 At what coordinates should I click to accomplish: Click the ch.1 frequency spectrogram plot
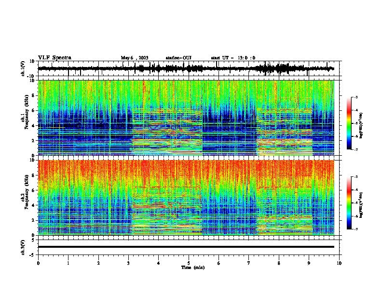coord(186,118)
